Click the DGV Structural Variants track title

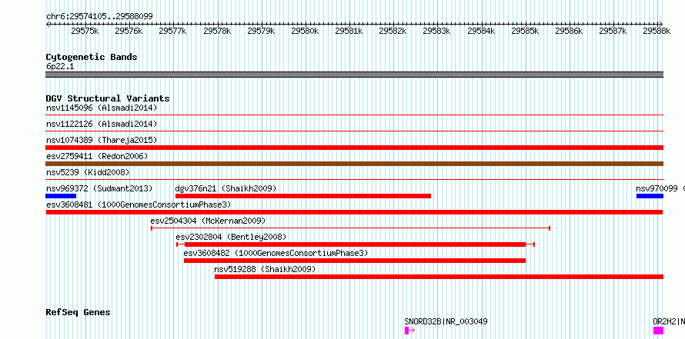(108, 98)
